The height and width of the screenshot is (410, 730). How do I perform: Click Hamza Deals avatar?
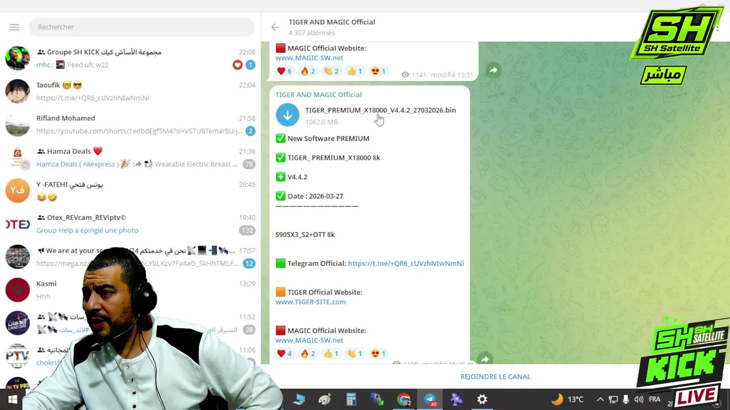click(18, 157)
